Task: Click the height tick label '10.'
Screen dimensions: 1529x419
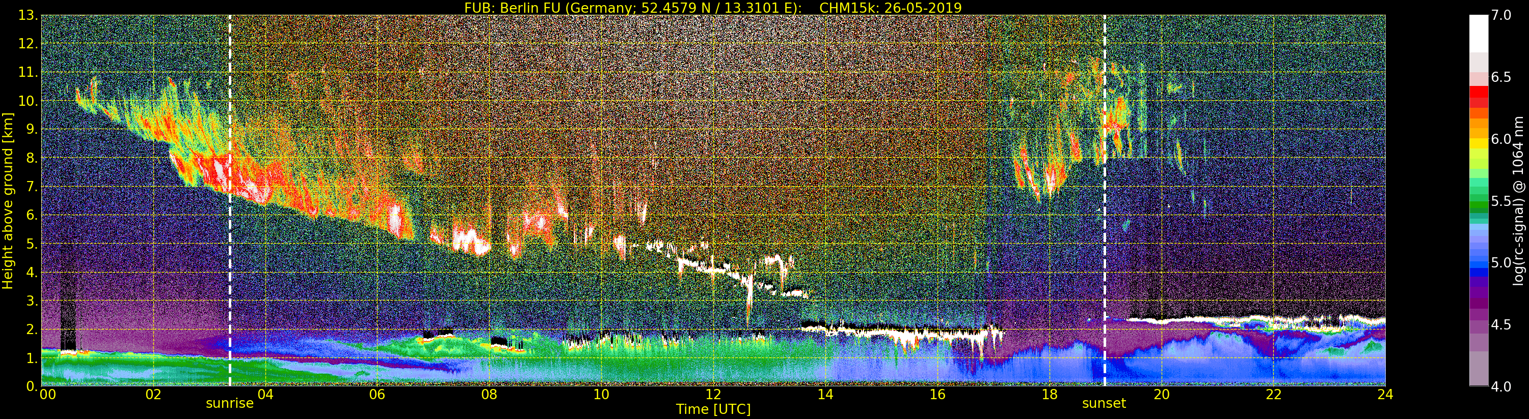Action: 28,101
